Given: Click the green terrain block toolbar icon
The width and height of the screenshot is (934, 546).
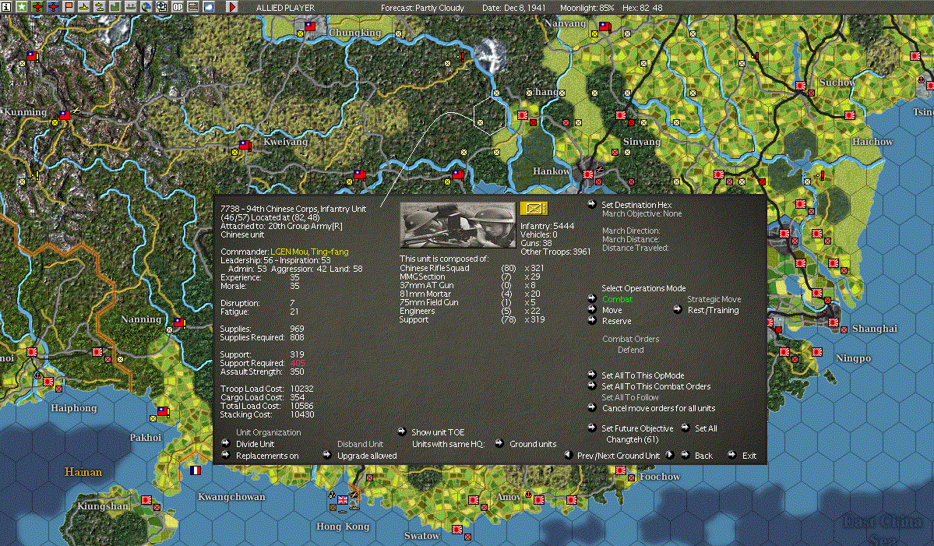Looking at the screenshot, I should coord(115,7).
